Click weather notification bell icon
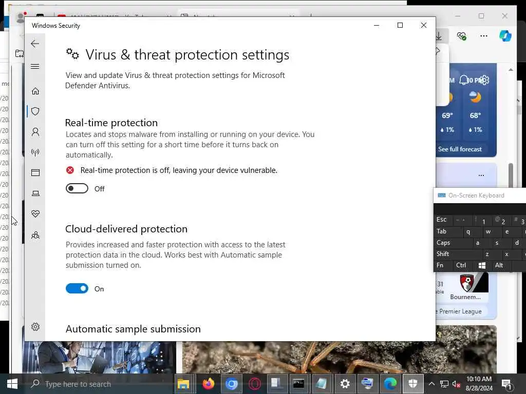 point(464,80)
